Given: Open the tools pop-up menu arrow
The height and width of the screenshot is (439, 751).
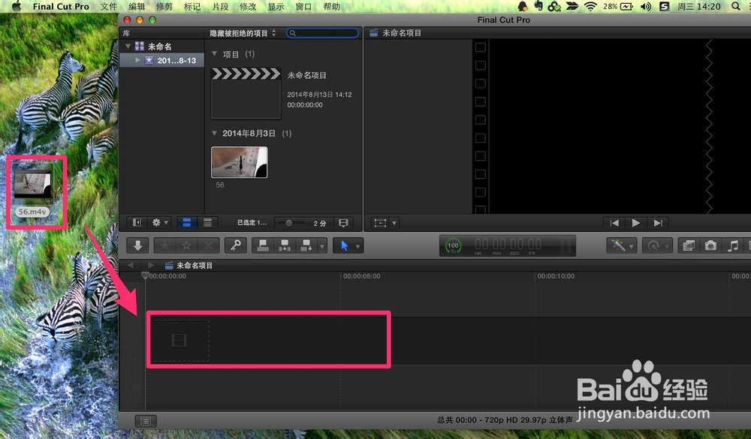Looking at the screenshot, I should click(x=357, y=246).
